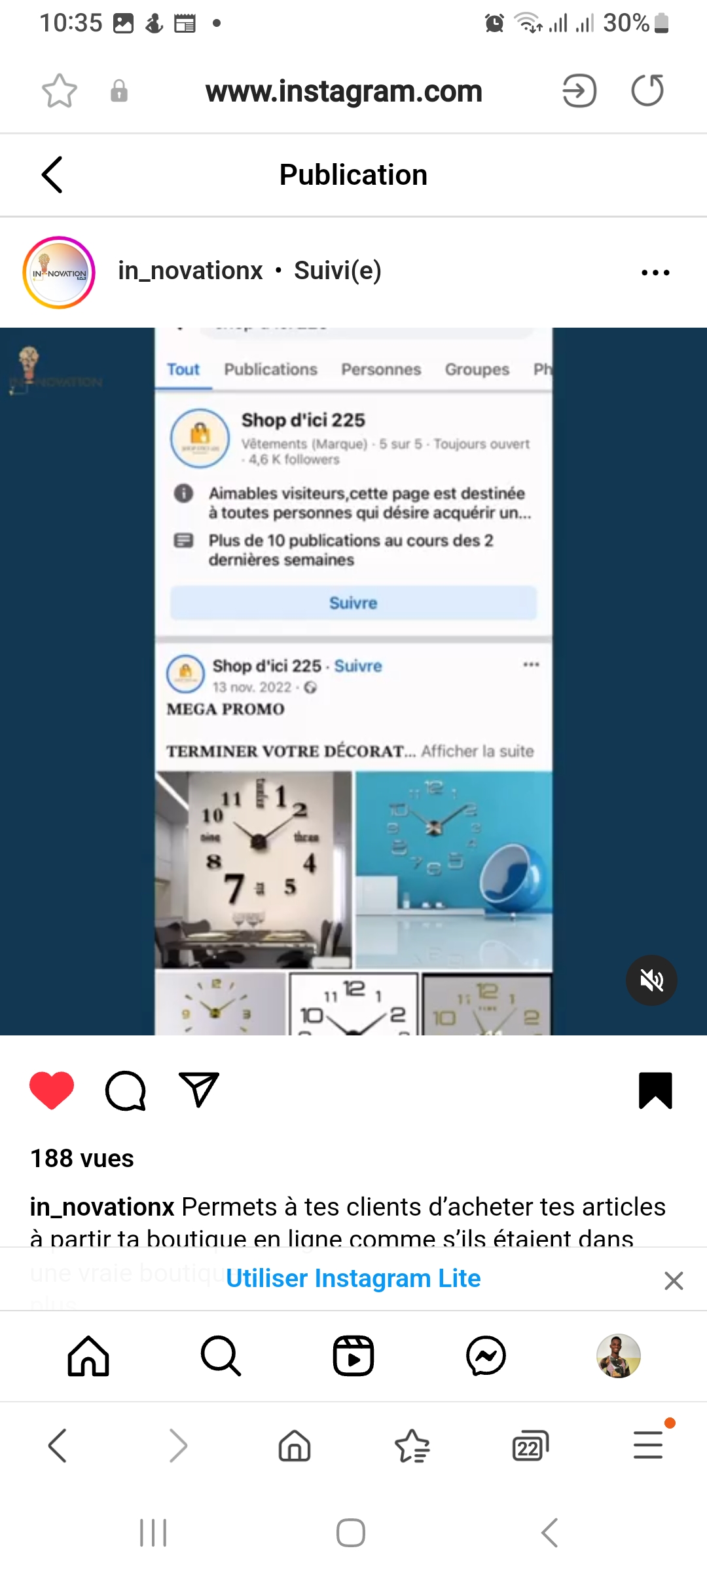
Task: Share the post via paper plane icon
Action: 199,1090
